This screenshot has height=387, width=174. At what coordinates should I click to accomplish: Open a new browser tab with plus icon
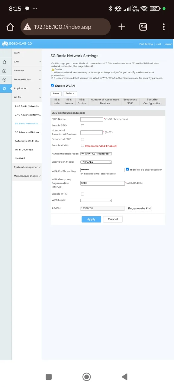(122, 27)
